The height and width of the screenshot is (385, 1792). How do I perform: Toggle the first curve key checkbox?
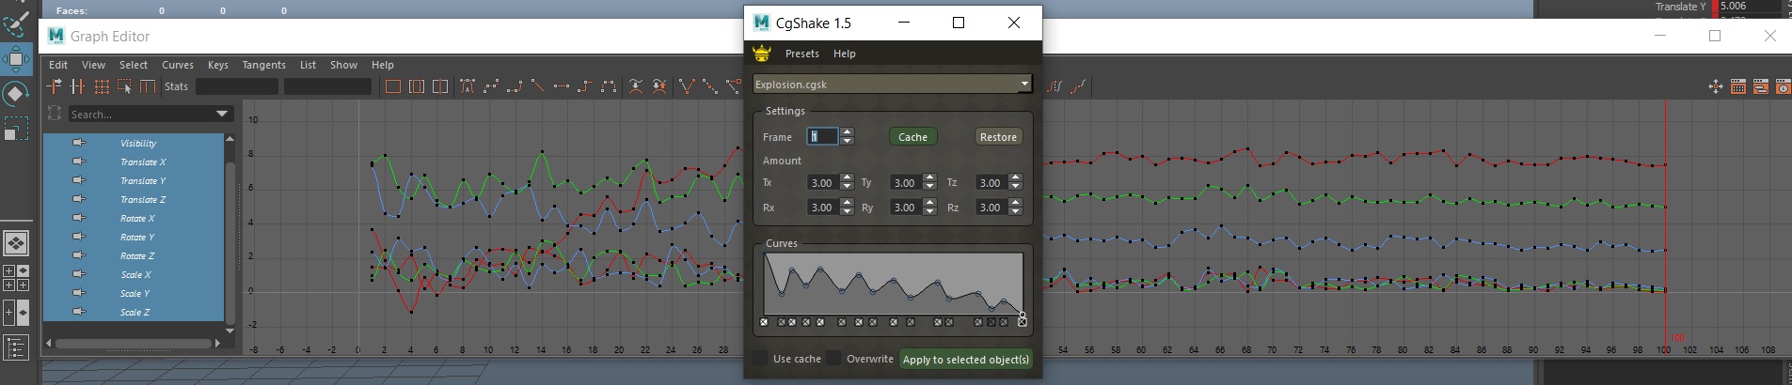click(764, 322)
